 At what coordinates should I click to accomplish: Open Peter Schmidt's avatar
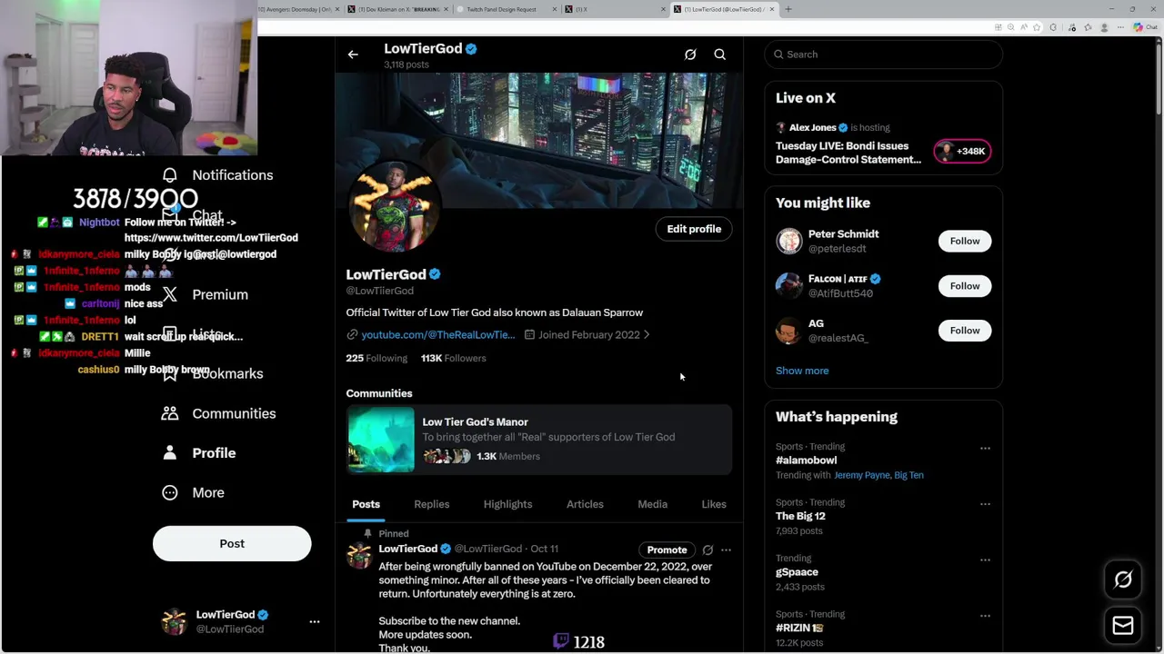(789, 241)
